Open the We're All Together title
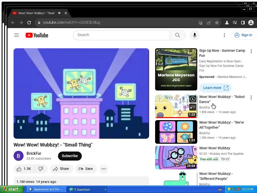 (222, 125)
